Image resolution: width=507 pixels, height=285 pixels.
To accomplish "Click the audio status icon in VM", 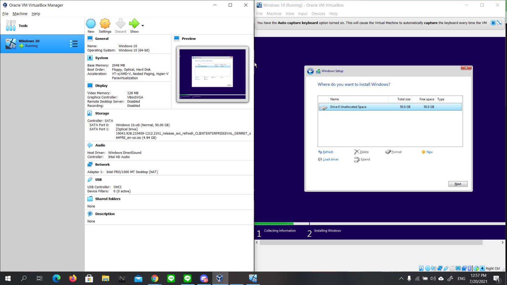I will 434,268.
